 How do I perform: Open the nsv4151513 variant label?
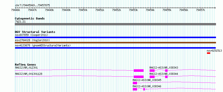click(x=214, y=51)
